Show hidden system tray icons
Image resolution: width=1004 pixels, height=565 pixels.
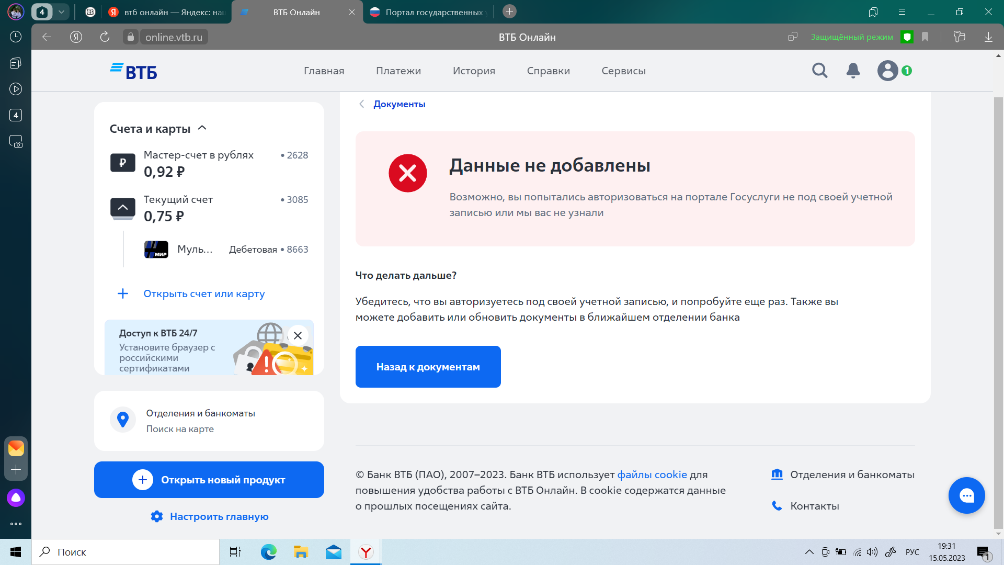(809, 552)
